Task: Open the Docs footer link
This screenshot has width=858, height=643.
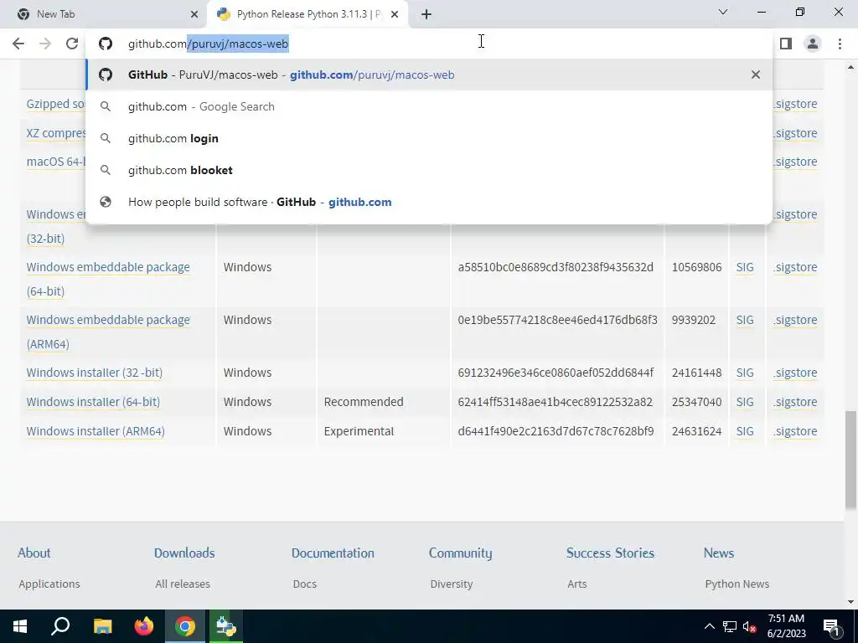Action: coord(305,584)
